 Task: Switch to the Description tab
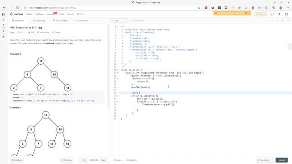coord(18,20)
